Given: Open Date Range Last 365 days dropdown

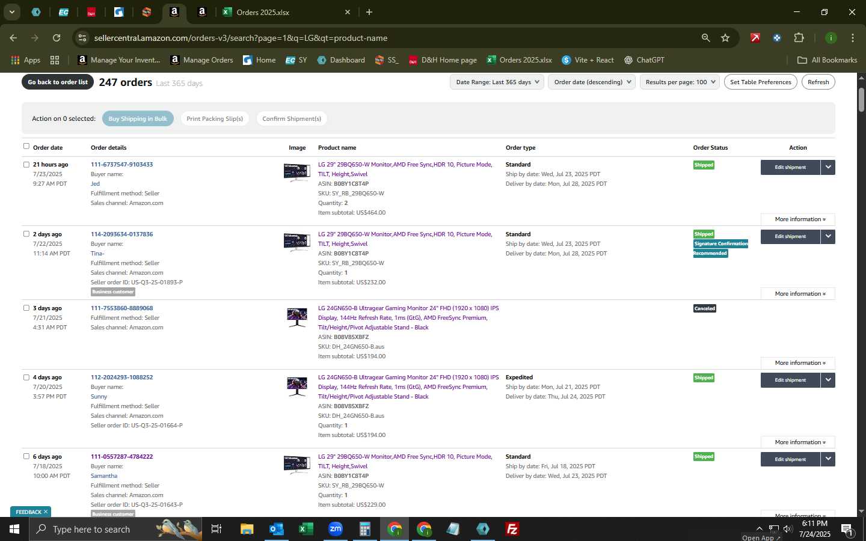Looking at the screenshot, I should (x=497, y=82).
